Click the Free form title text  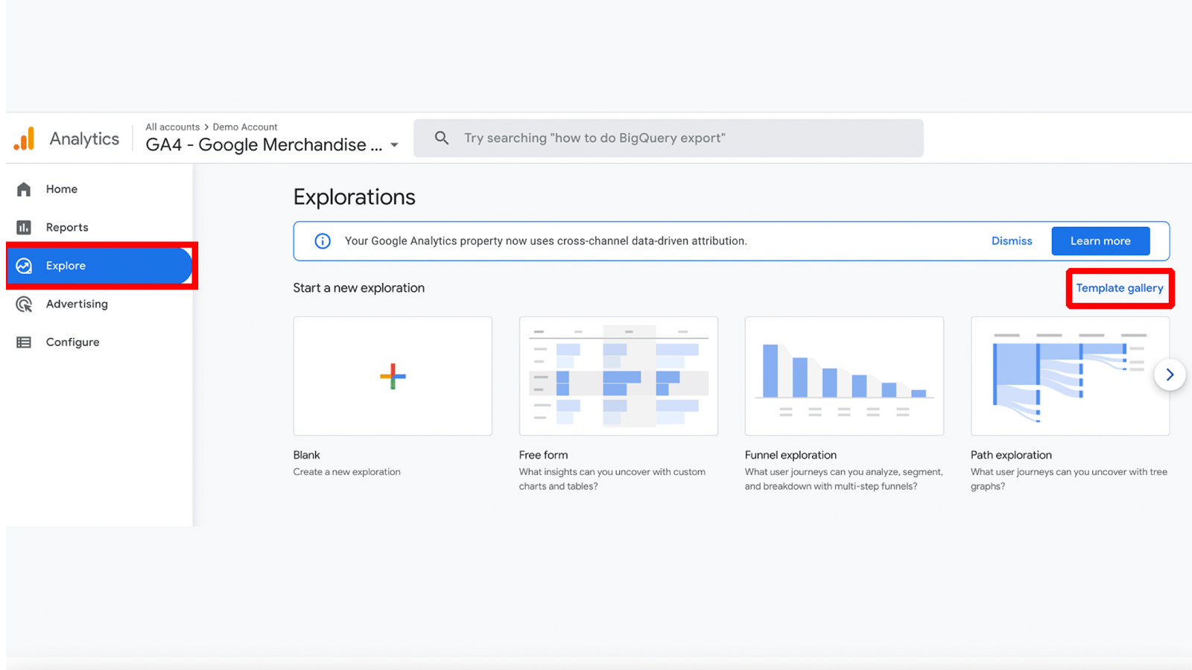coord(543,455)
